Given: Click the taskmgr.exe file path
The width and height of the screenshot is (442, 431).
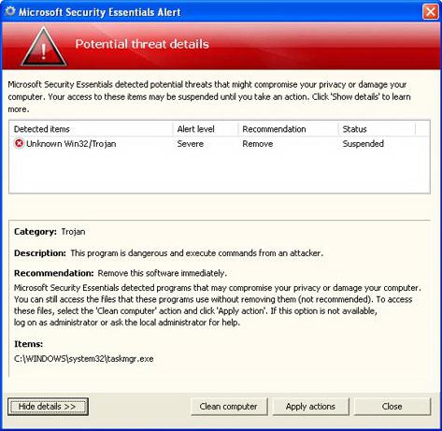Looking at the screenshot, I should point(84,359).
